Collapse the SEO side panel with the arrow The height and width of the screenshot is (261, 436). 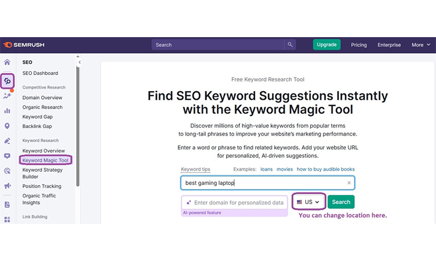pos(79,62)
